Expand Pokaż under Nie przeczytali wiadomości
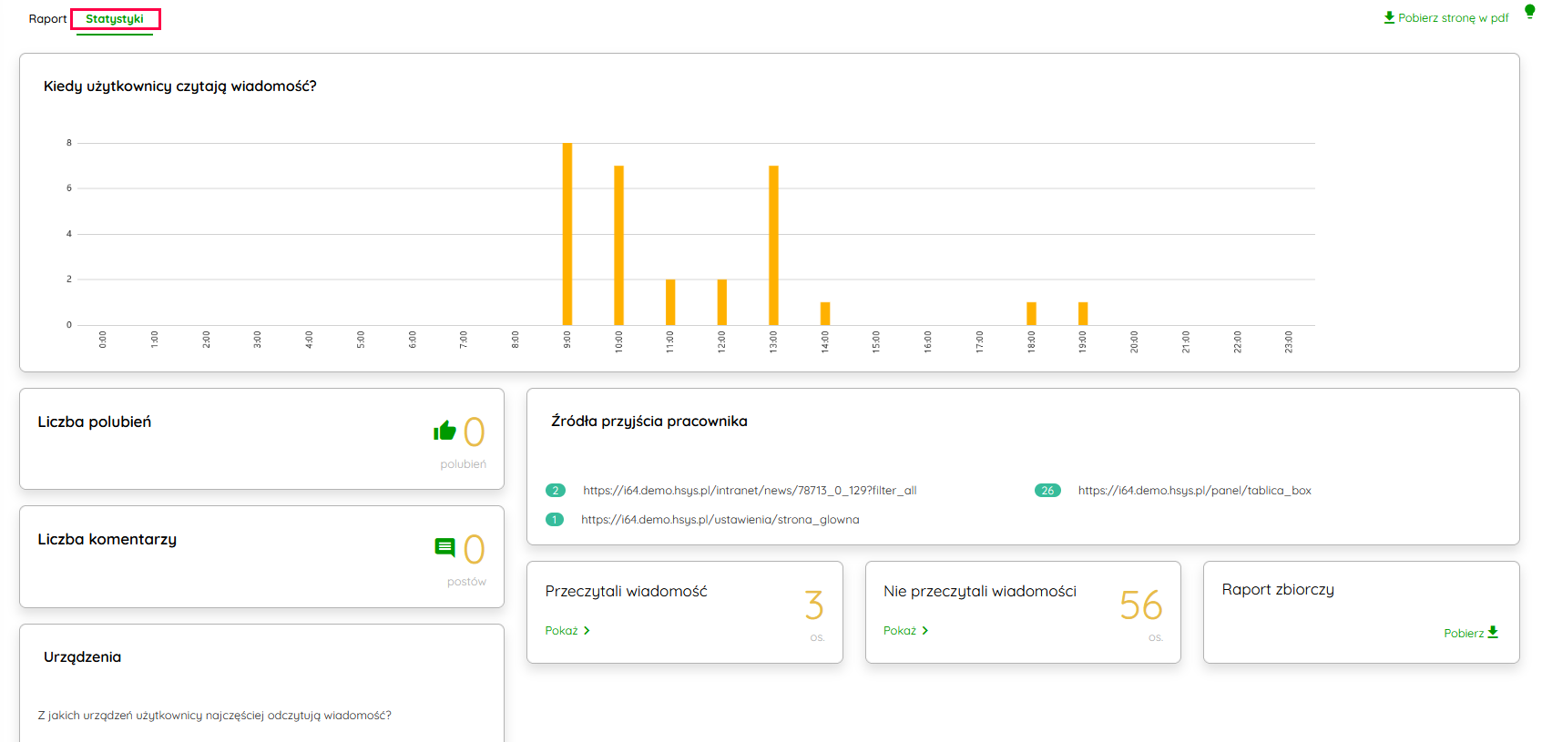This screenshot has width=1542, height=742. 905,631
